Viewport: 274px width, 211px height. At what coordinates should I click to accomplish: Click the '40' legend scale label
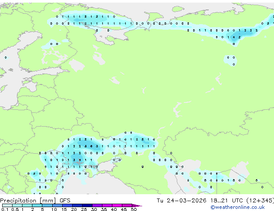(114, 209)
